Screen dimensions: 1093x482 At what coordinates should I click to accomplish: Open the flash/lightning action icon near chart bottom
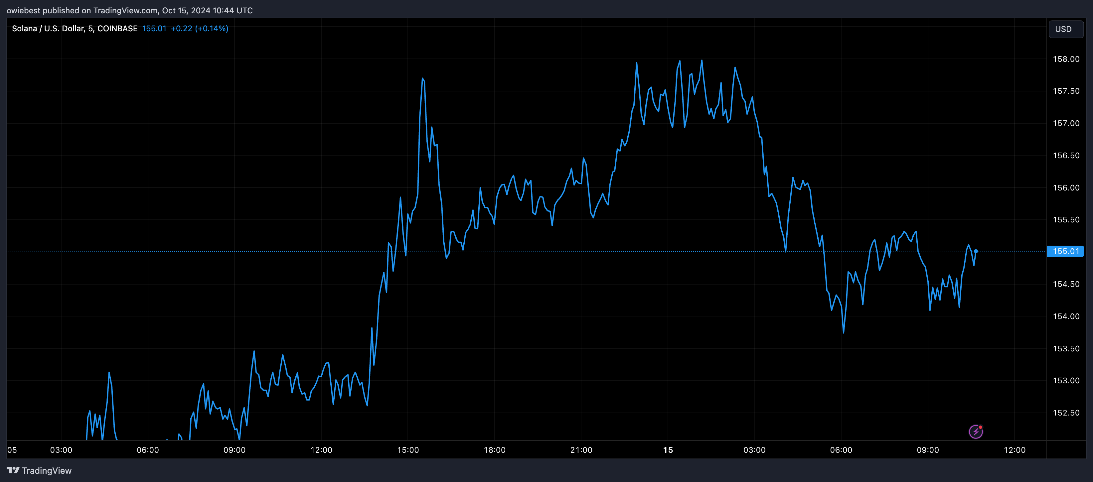pyautogui.click(x=976, y=431)
